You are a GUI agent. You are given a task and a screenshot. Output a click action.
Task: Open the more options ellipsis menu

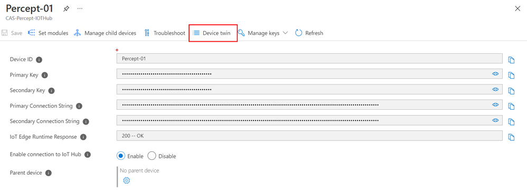tap(80, 9)
